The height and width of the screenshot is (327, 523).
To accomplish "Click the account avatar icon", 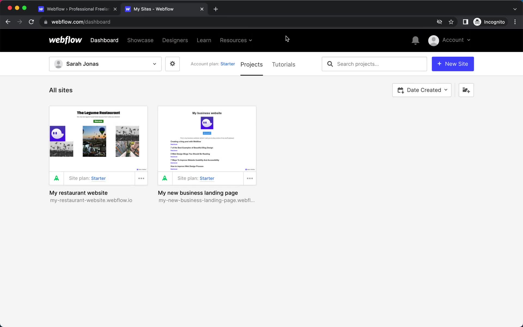I will pyautogui.click(x=434, y=40).
